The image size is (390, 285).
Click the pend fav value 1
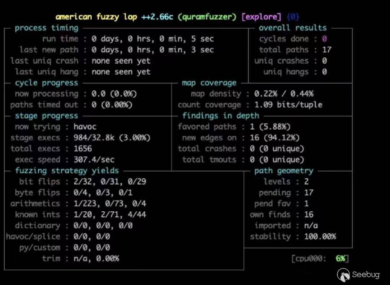pos(307,203)
